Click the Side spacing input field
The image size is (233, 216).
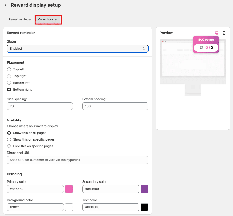pyautogui.click(x=40, y=106)
